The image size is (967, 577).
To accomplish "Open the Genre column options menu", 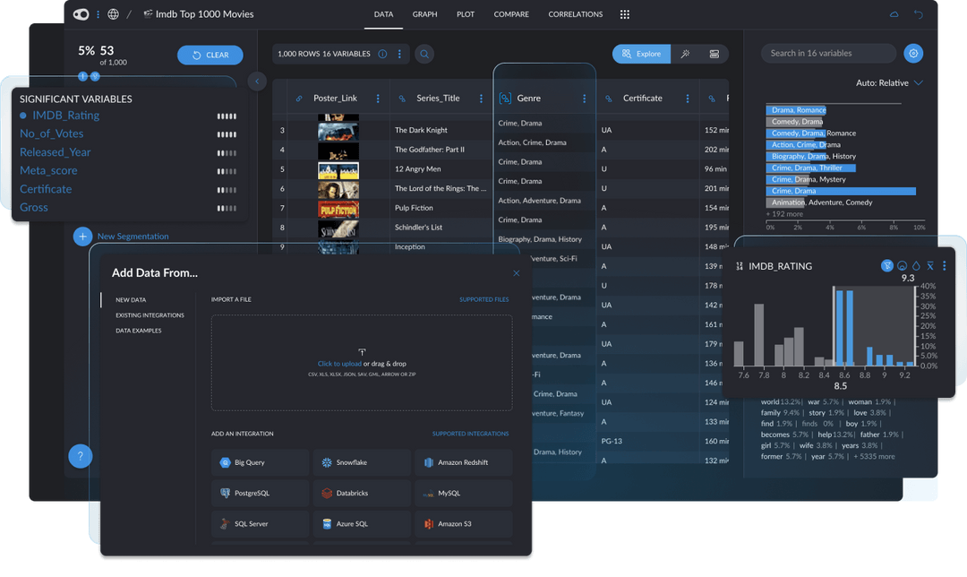I will tap(586, 98).
